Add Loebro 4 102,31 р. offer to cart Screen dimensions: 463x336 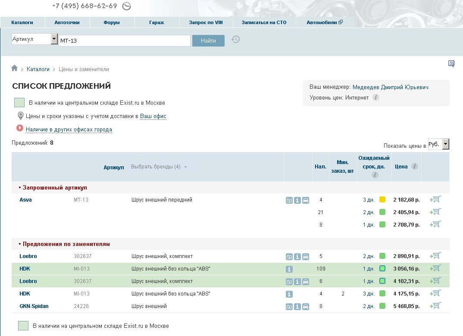(435, 280)
